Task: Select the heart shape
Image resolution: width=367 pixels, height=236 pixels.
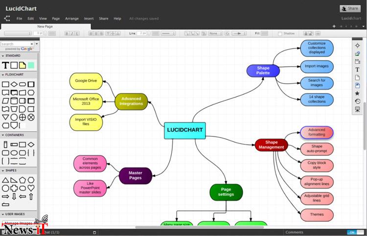Action: (x=31, y=188)
